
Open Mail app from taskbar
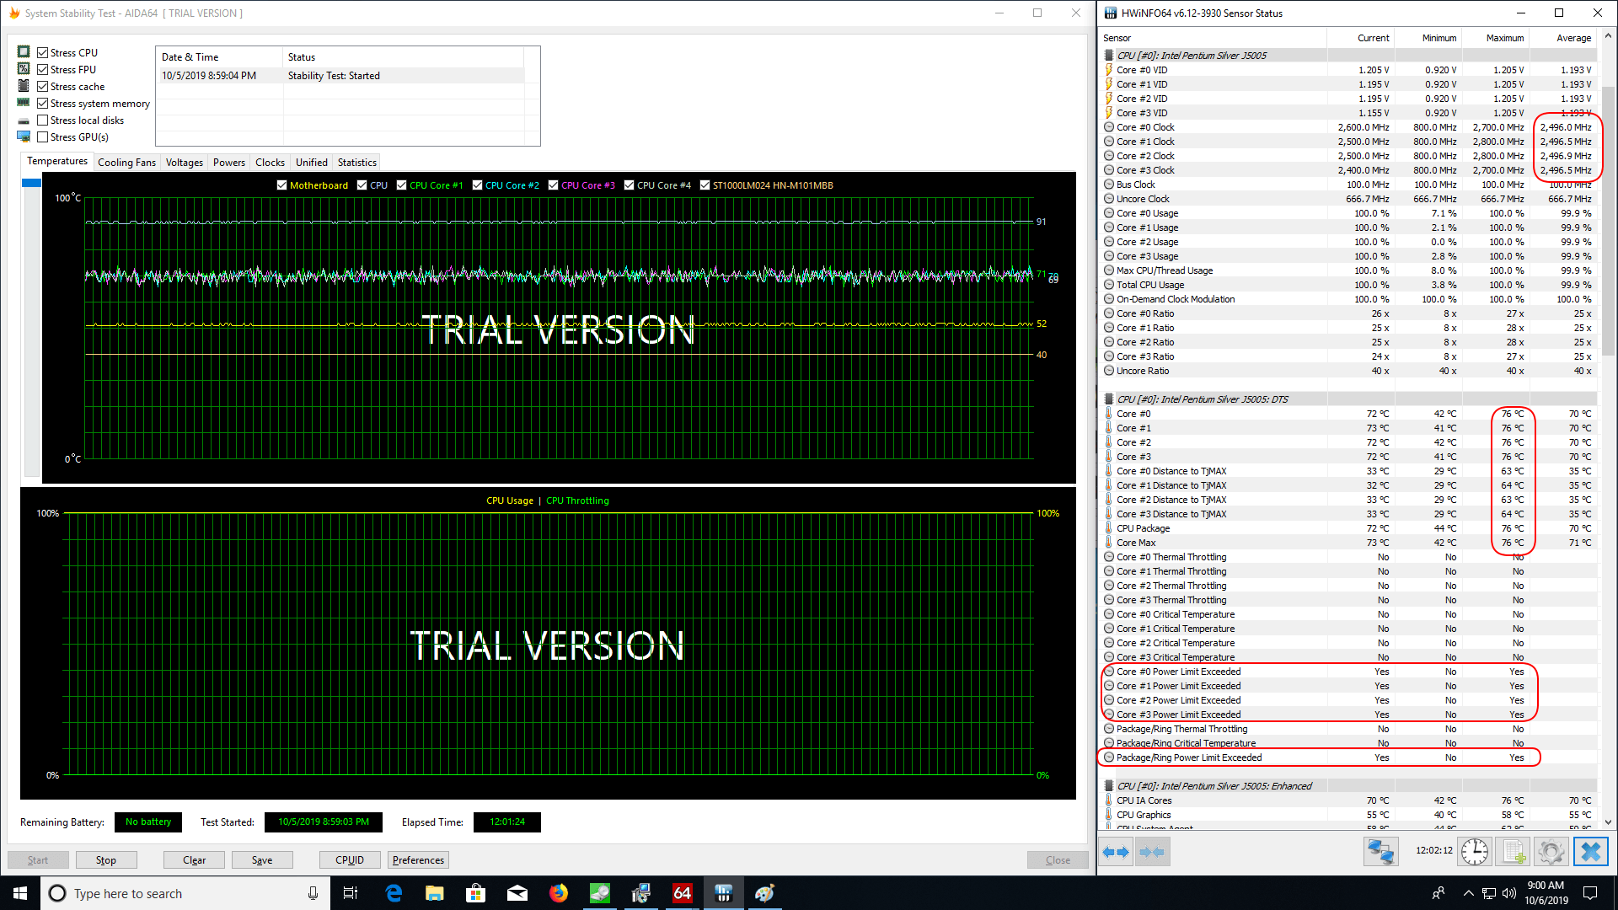(517, 893)
